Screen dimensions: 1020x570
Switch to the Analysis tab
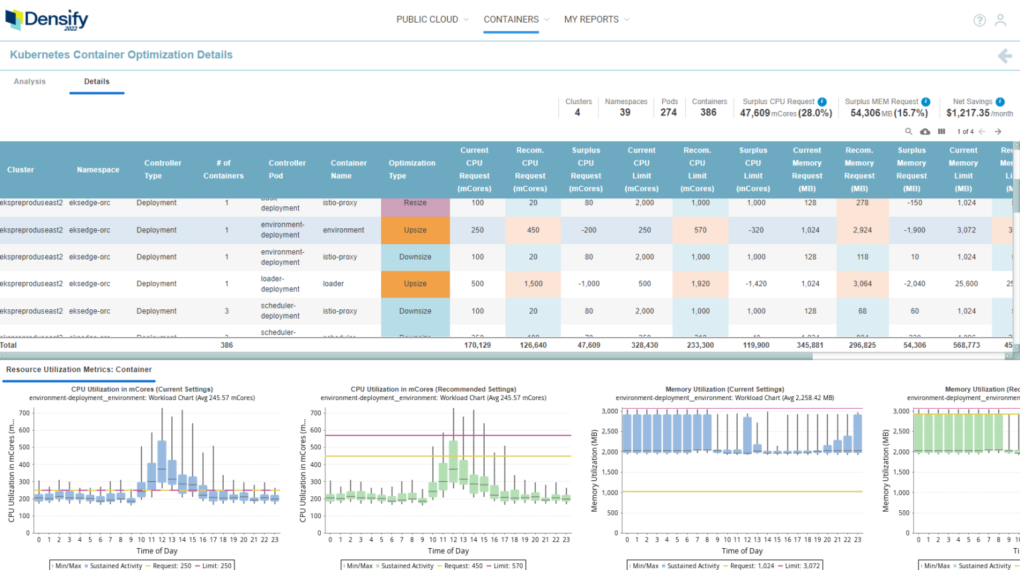[x=30, y=81]
